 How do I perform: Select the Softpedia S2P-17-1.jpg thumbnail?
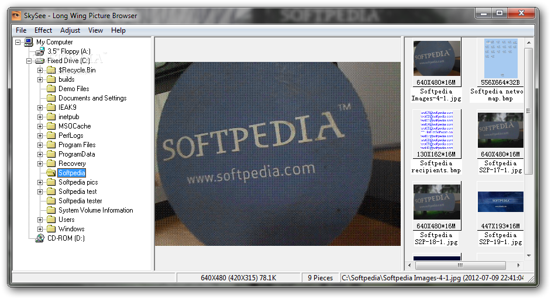[500, 130]
